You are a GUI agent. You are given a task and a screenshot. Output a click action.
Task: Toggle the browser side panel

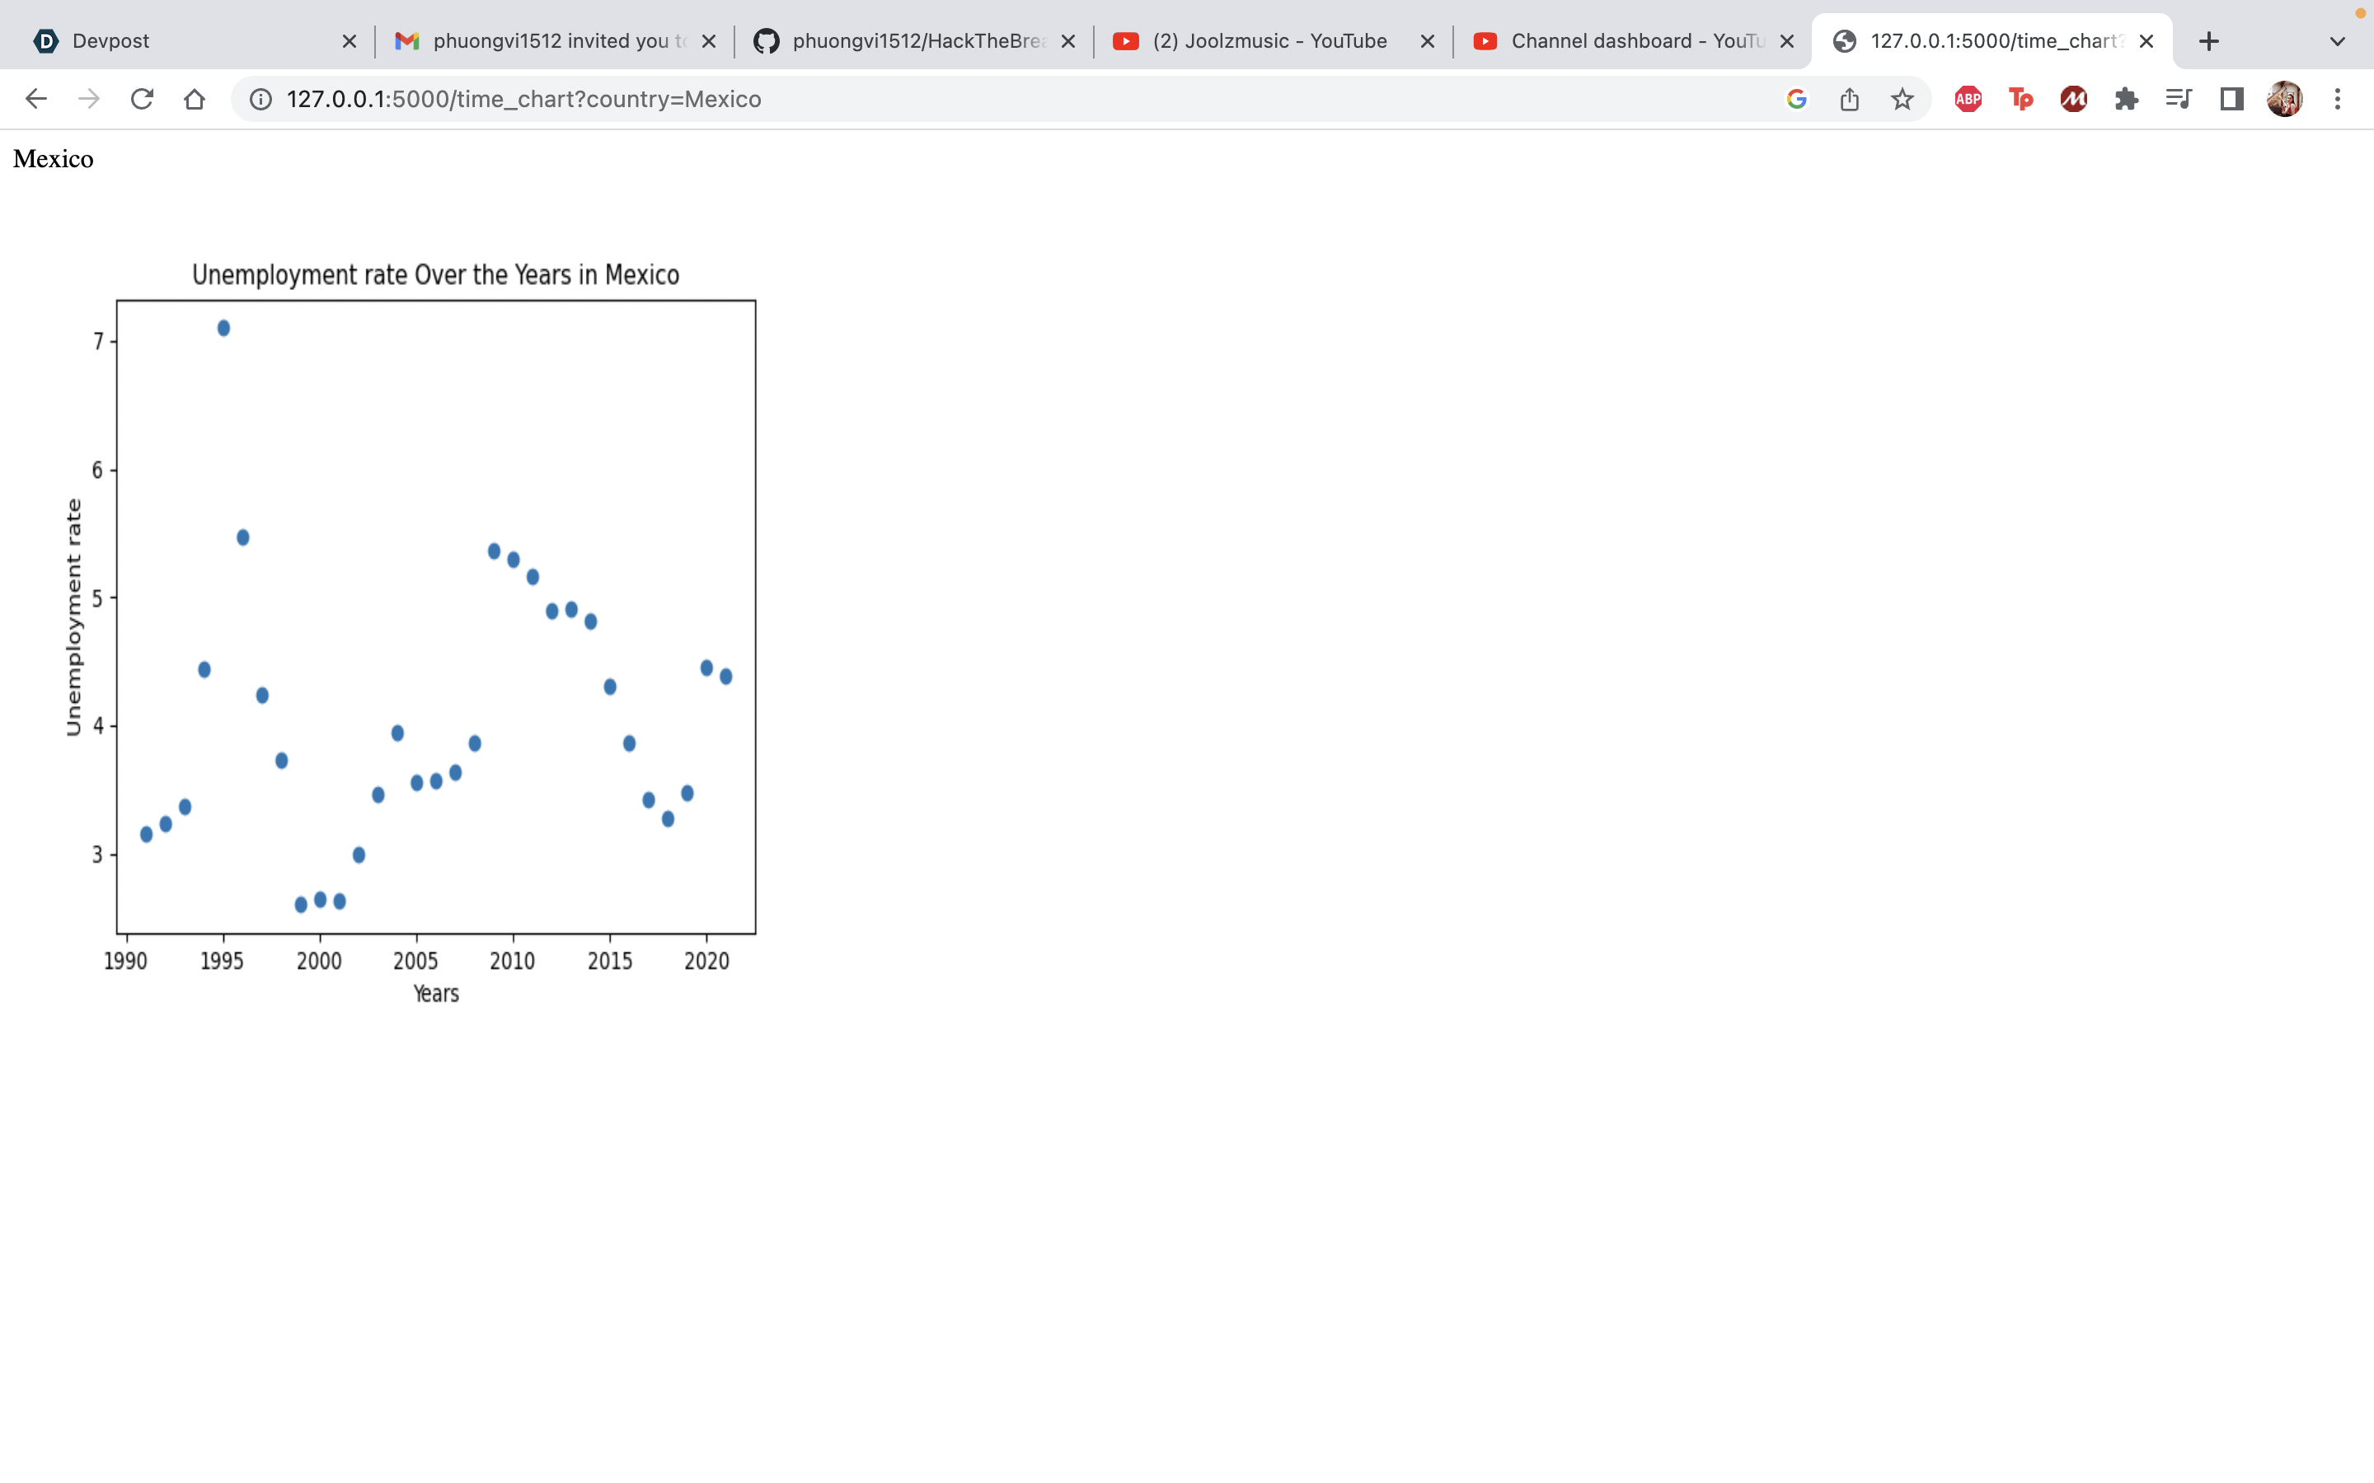click(2231, 99)
